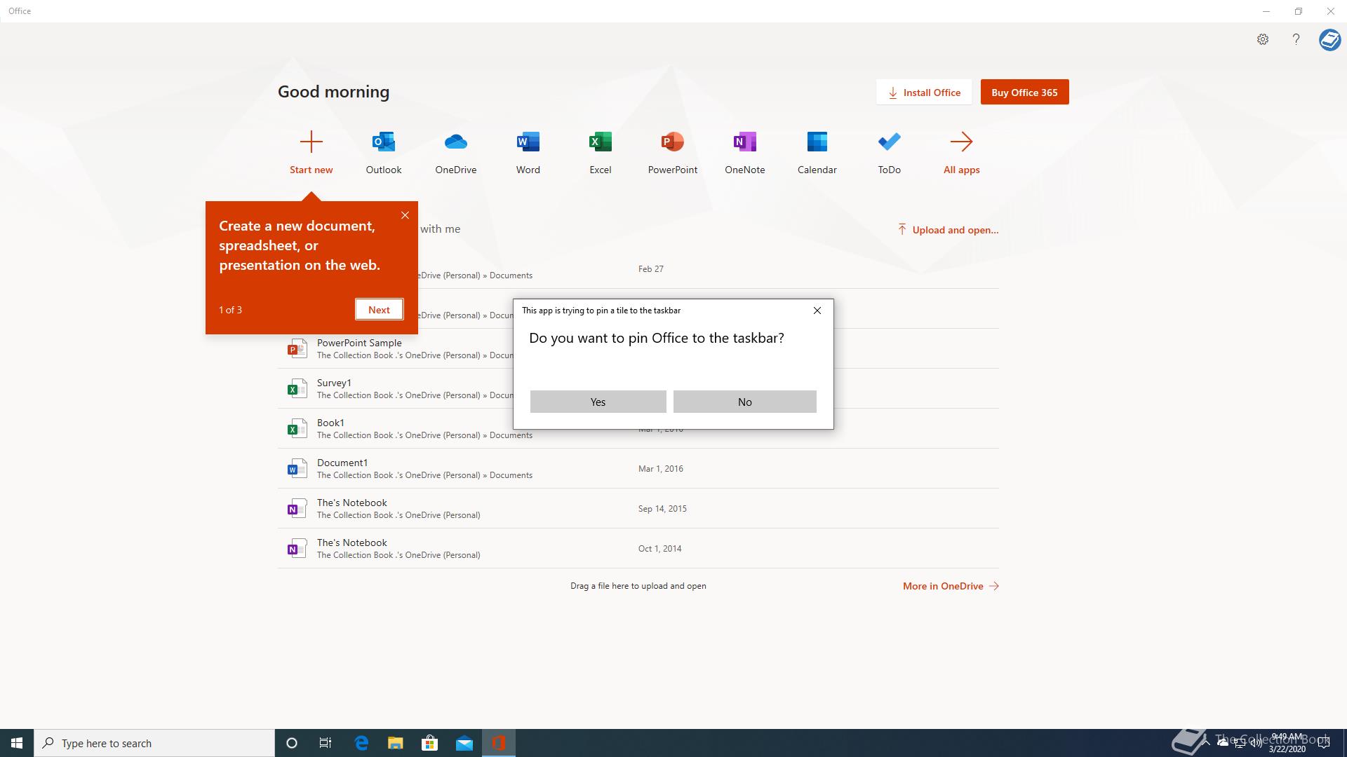The width and height of the screenshot is (1347, 757).
Task: Open Microsoft Store from taskbar
Action: [x=429, y=743]
